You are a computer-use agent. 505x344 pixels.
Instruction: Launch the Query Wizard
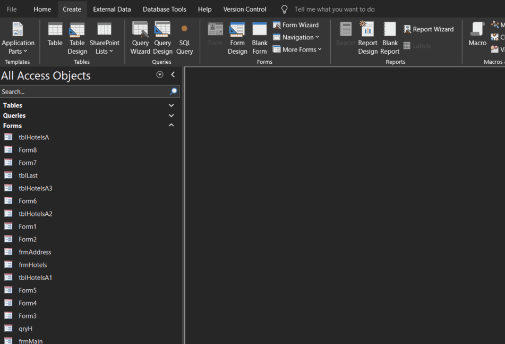click(140, 36)
